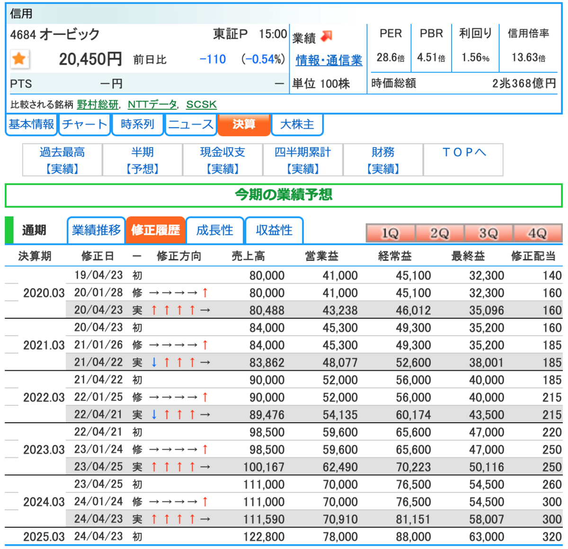
Task: Switch to the 大株主 tab
Action: click(x=297, y=124)
